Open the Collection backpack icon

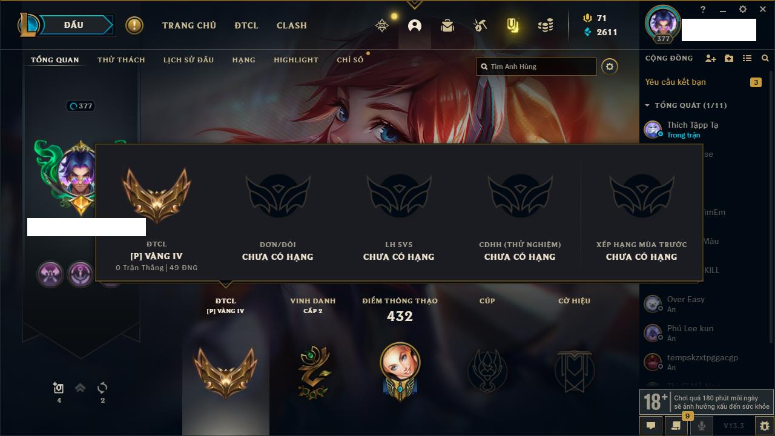pyautogui.click(x=447, y=25)
